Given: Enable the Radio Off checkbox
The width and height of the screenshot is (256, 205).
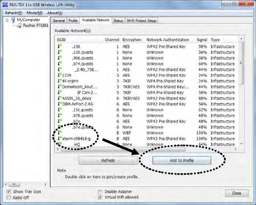Looking at the screenshot, I should [x=9, y=197].
